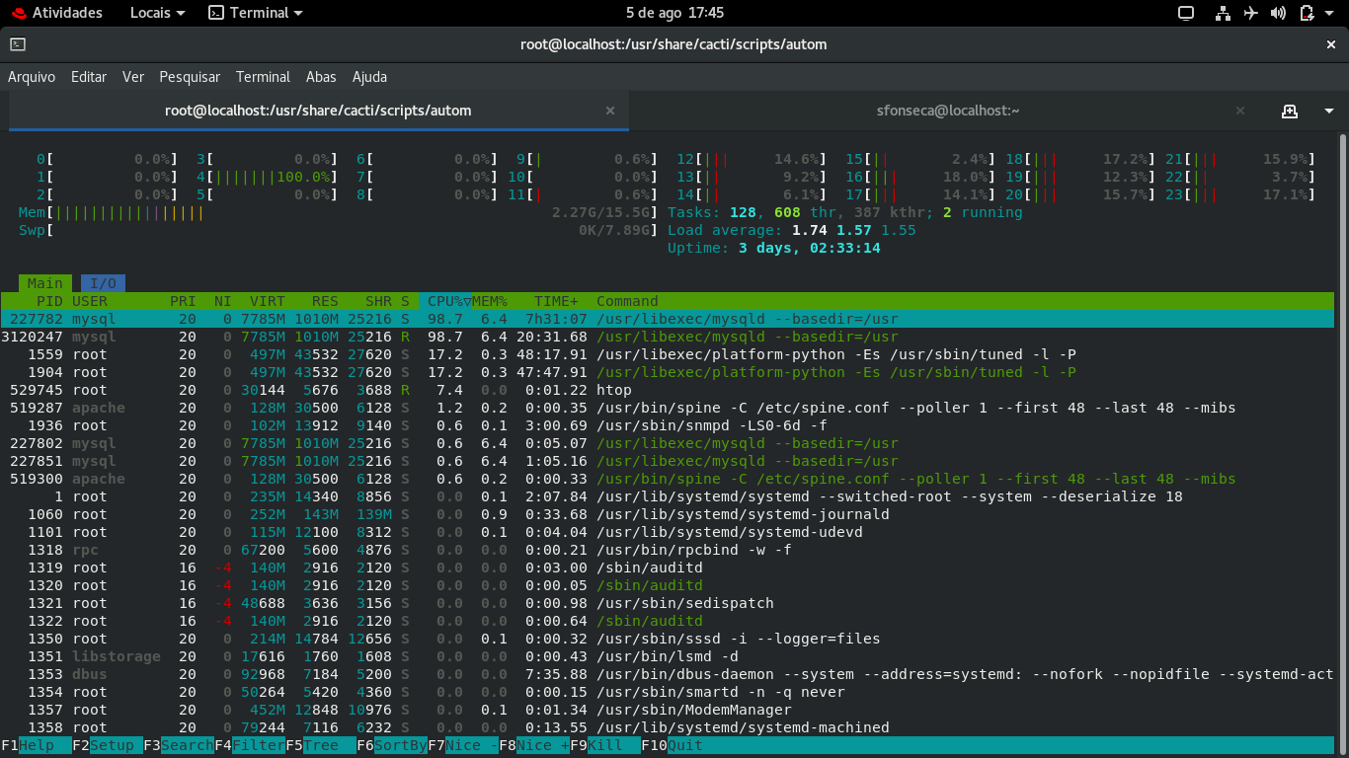The image size is (1349, 758).
Task: Click the airplane mode icon in top bar
Action: click(1251, 13)
